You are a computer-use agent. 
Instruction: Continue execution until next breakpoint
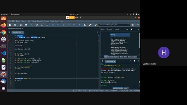[x=74, y=25]
